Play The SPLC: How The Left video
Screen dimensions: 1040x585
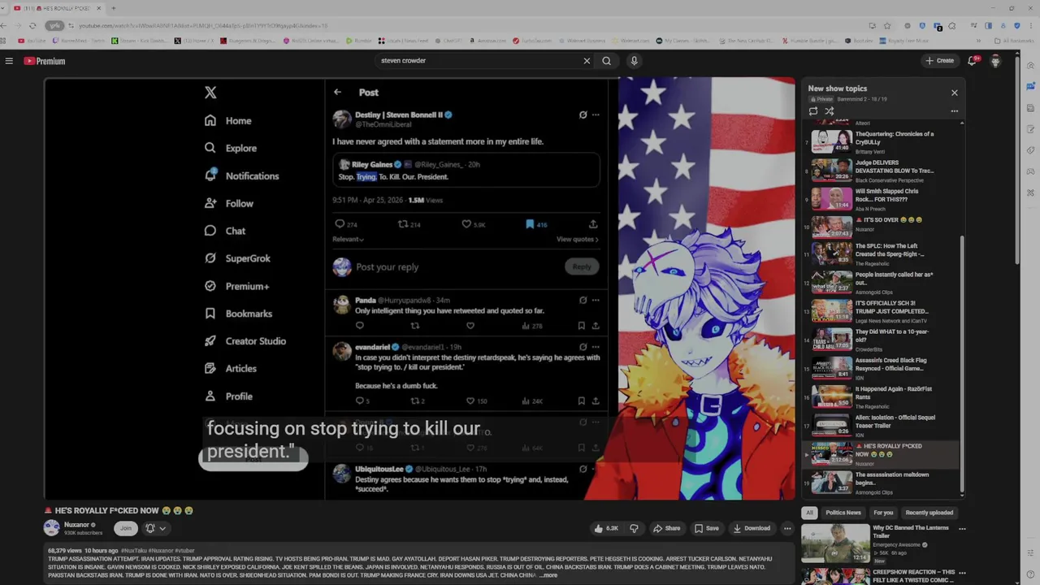pyautogui.click(x=882, y=253)
